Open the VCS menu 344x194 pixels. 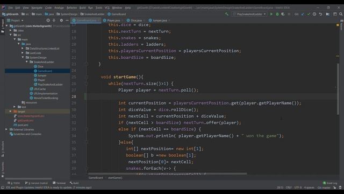pyautogui.click(x=107, y=8)
